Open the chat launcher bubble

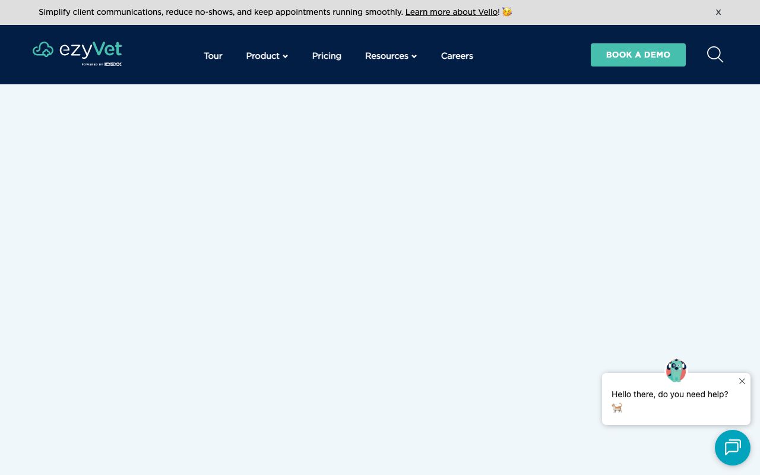[x=733, y=448]
